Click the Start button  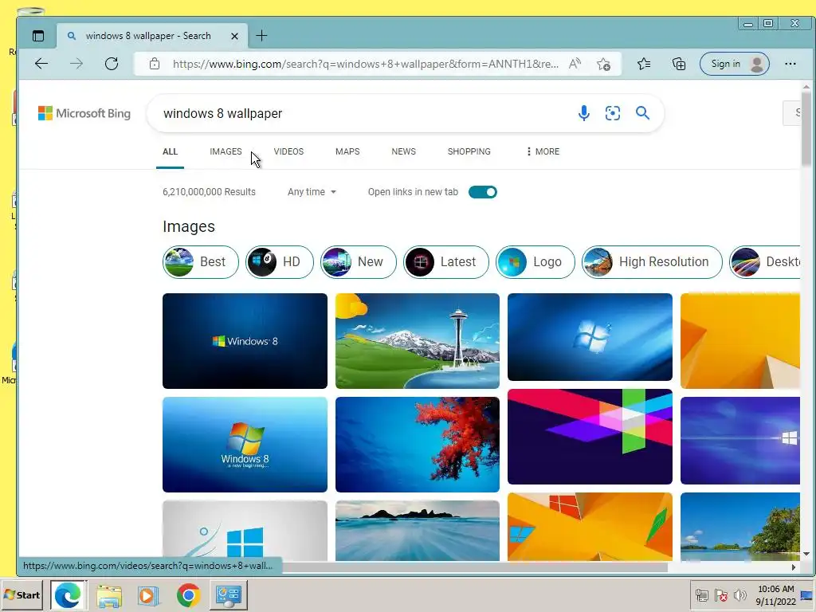[22, 595]
